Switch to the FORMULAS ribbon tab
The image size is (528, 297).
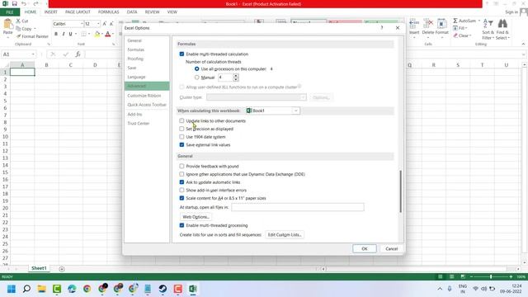[108, 12]
